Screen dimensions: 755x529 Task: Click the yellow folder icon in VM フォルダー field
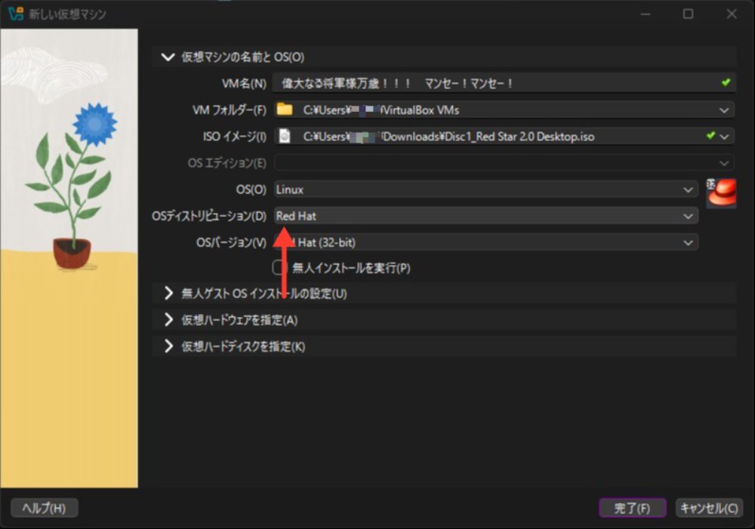pos(285,109)
